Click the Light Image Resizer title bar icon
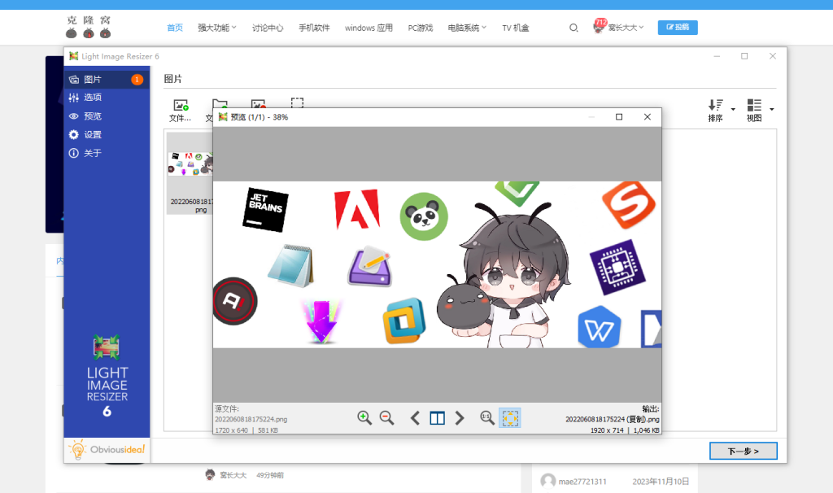 (74, 56)
